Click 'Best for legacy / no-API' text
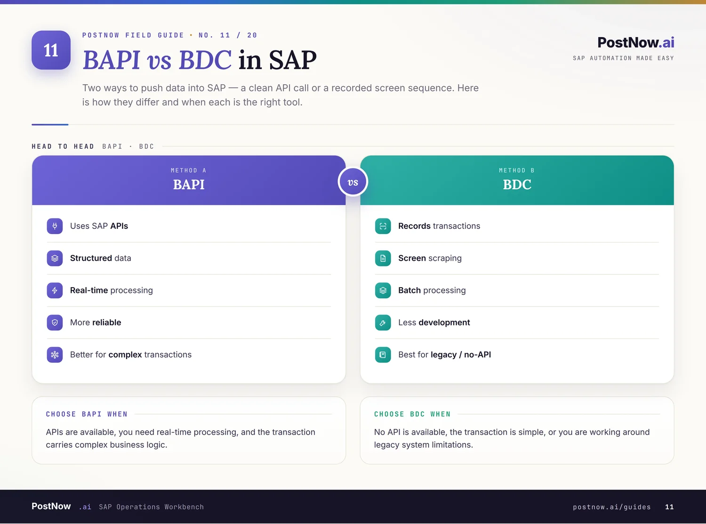 pyautogui.click(x=445, y=355)
